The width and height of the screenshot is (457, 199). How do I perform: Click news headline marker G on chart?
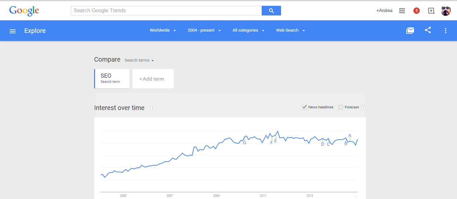tap(245, 143)
